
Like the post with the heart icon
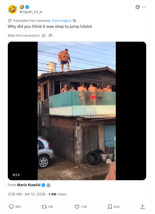(77, 207)
